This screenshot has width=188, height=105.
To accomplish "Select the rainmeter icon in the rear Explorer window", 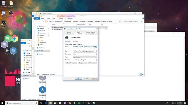I will [42, 91].
